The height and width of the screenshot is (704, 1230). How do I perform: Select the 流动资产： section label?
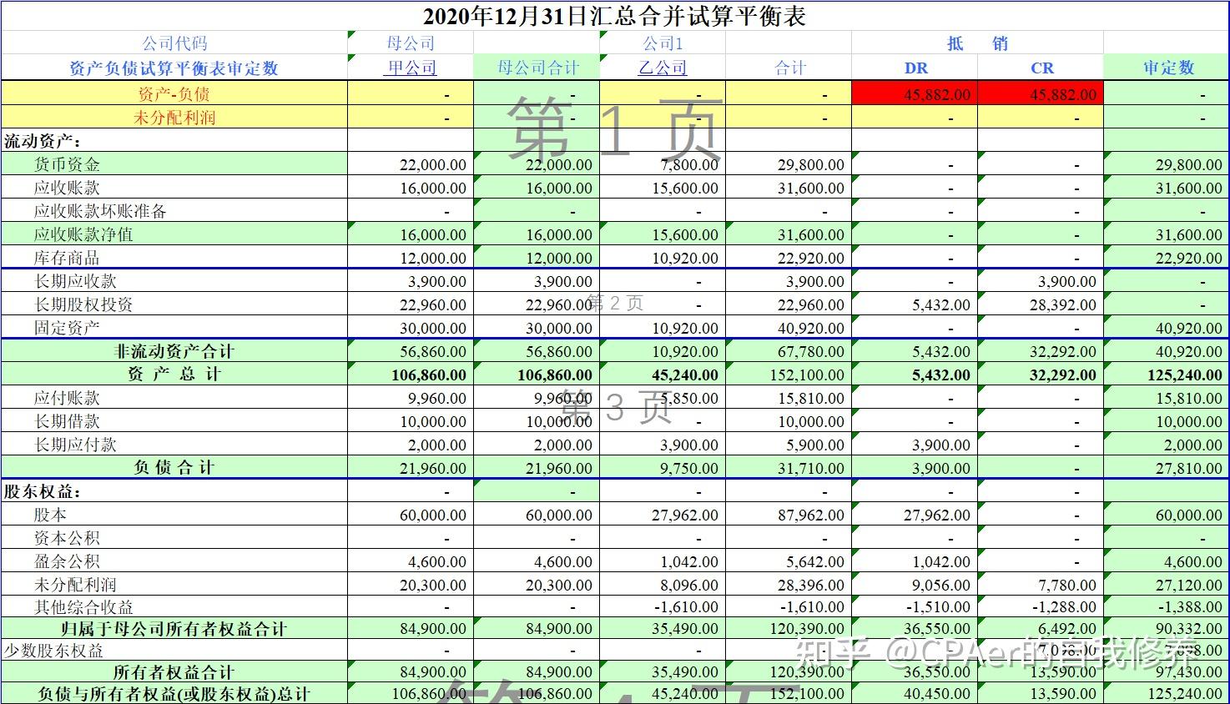point(43,141)
